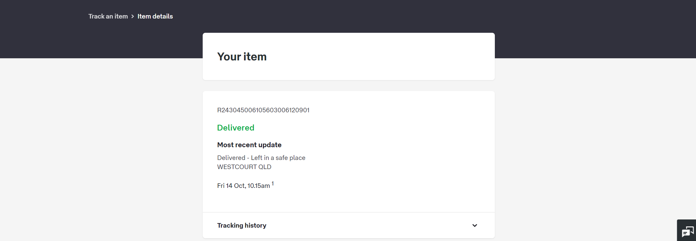Go back to Track an item
The image size is (696, 241).
click(x=108, y=16)
